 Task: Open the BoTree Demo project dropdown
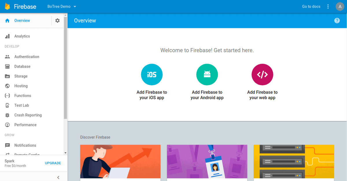point(62,6)
